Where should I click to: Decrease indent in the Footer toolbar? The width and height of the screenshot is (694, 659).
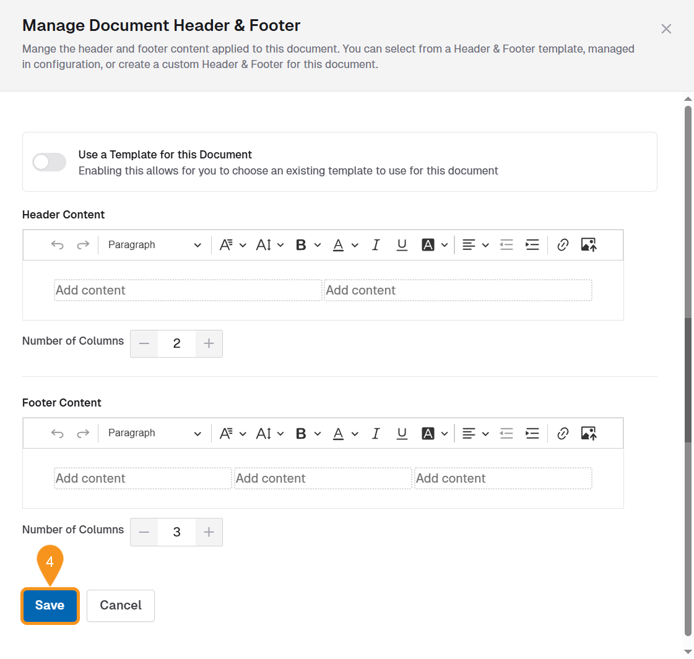506,433
